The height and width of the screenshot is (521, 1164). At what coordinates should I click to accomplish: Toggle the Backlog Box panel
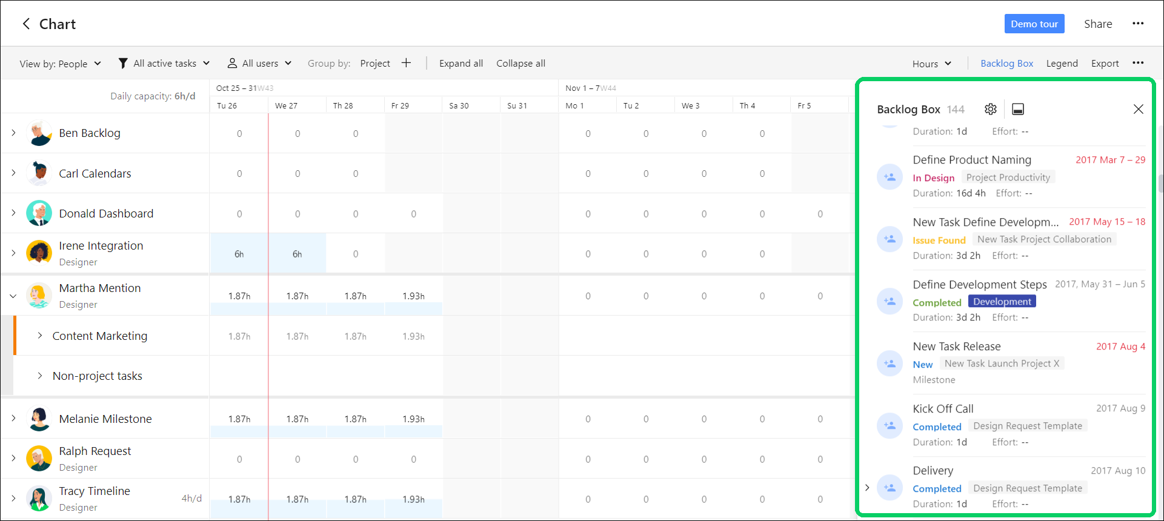tap(1006, 64)
